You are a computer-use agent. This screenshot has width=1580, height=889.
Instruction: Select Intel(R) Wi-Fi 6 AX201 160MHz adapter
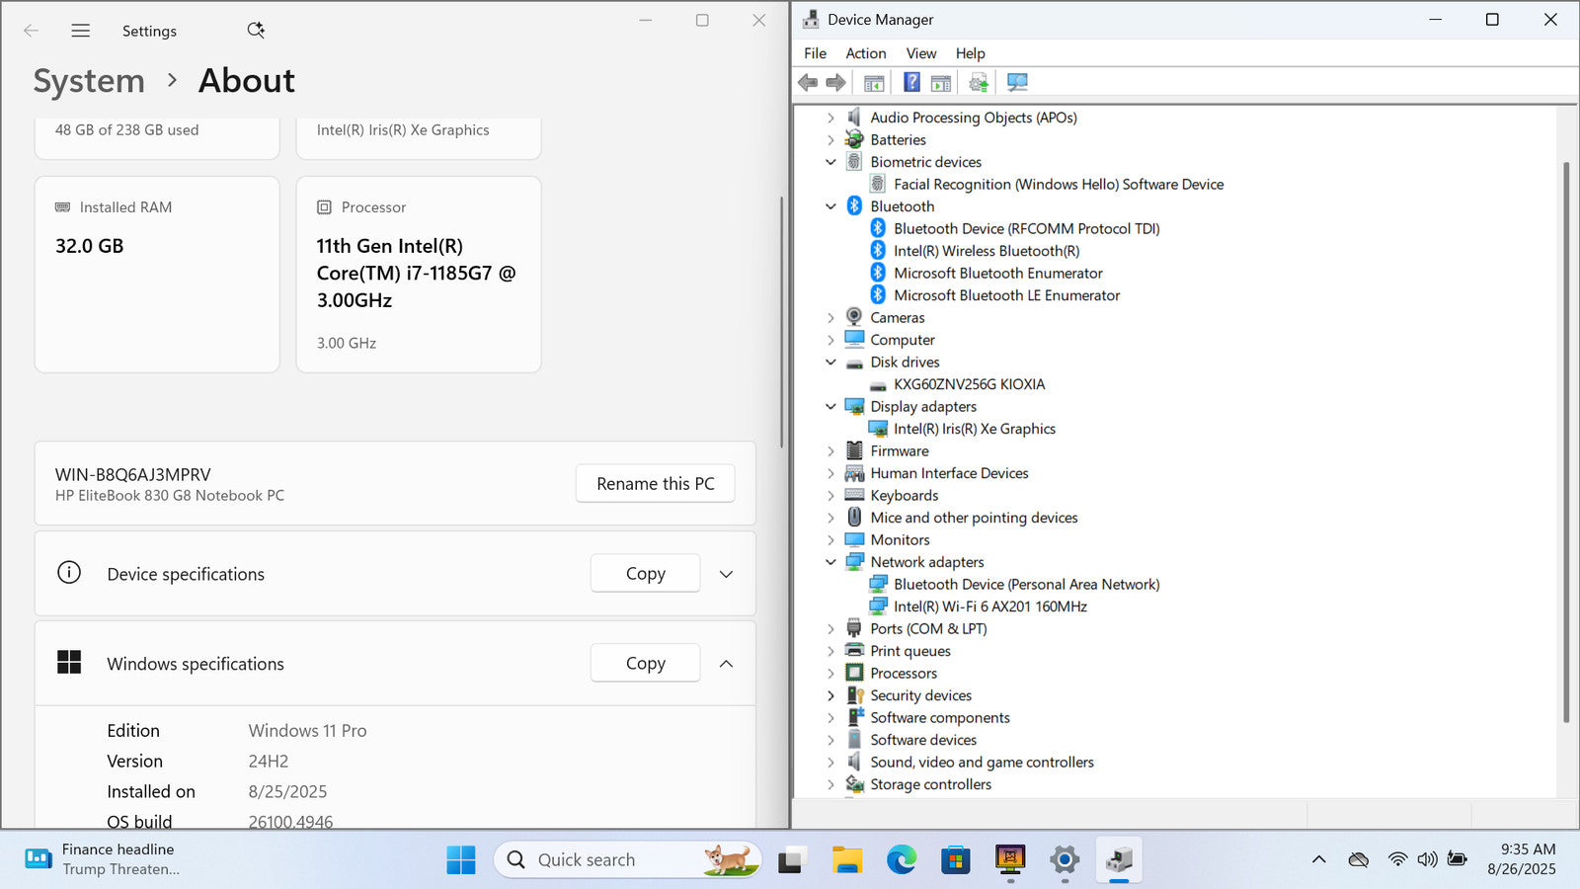989,606
